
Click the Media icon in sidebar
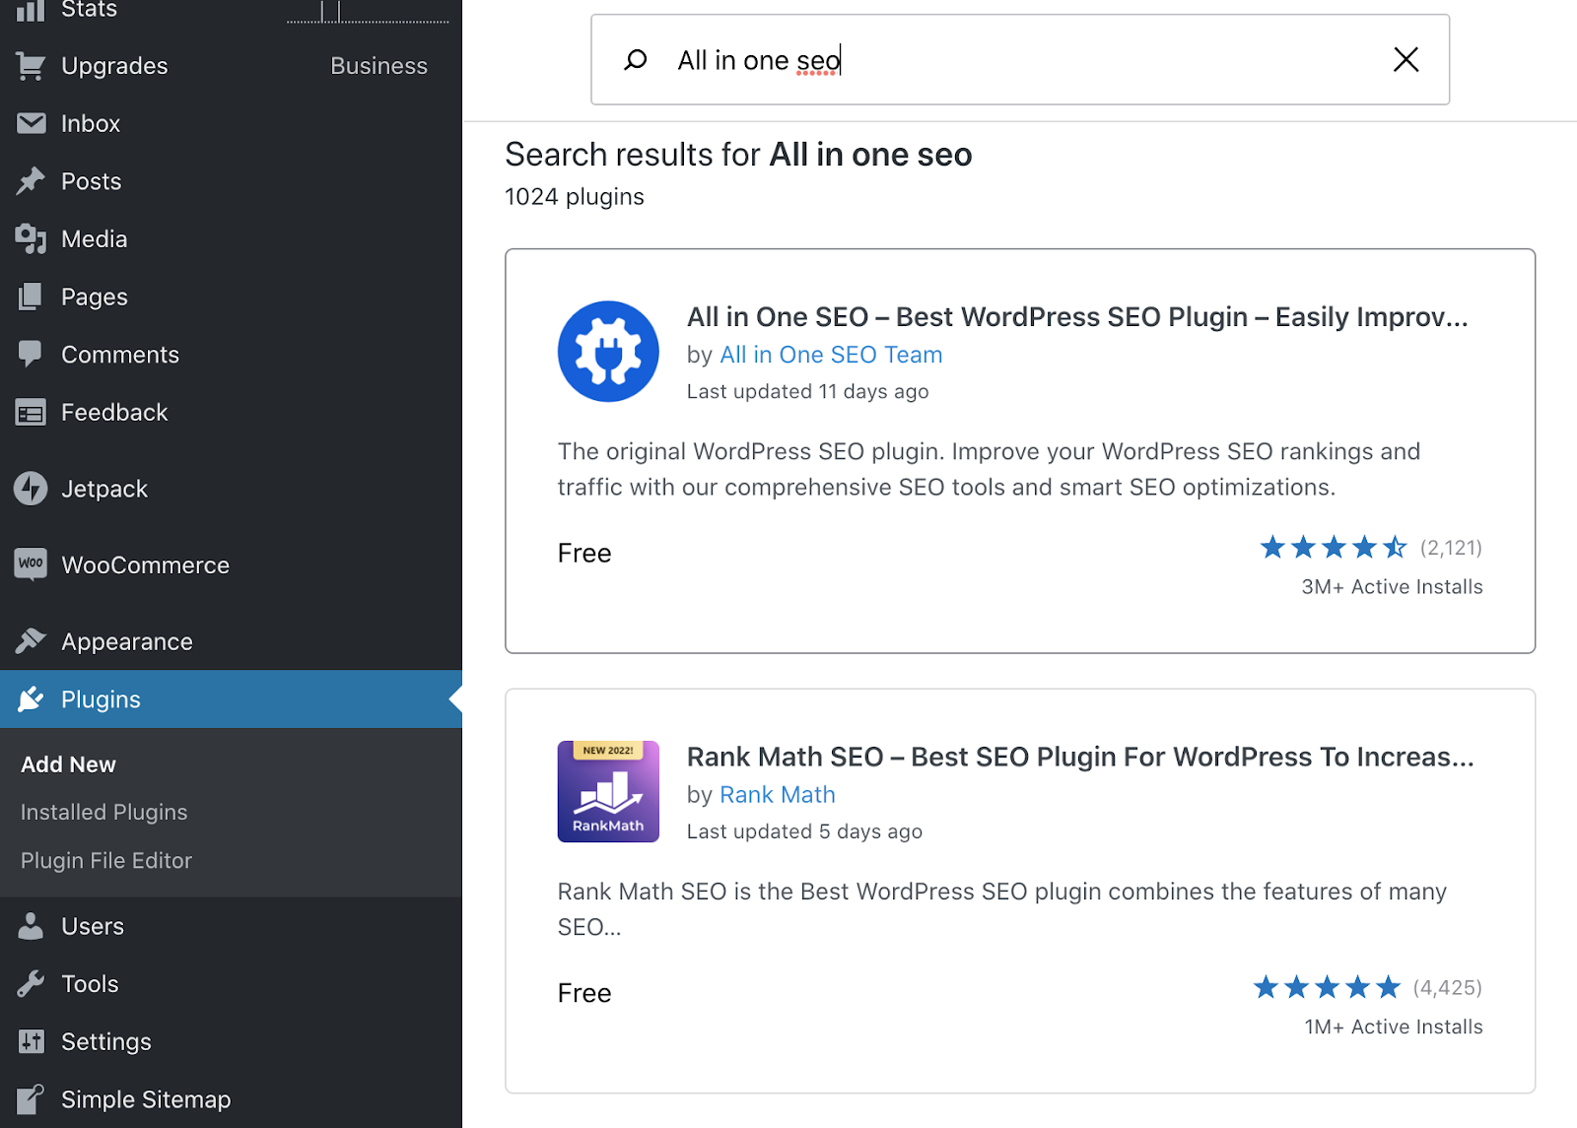(31, 238)
